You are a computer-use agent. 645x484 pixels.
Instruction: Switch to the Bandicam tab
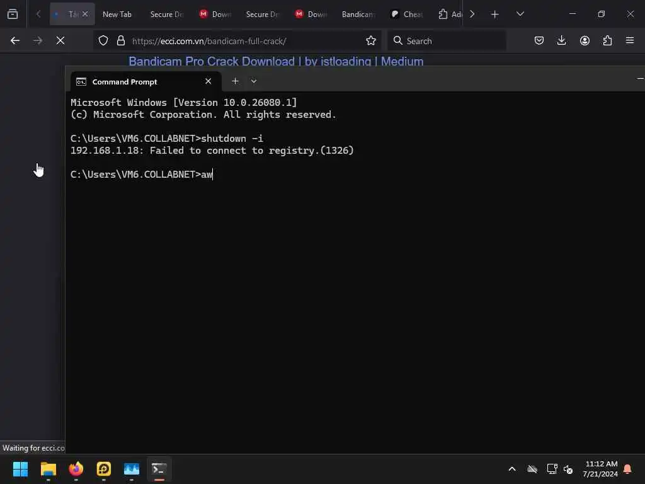358,14
